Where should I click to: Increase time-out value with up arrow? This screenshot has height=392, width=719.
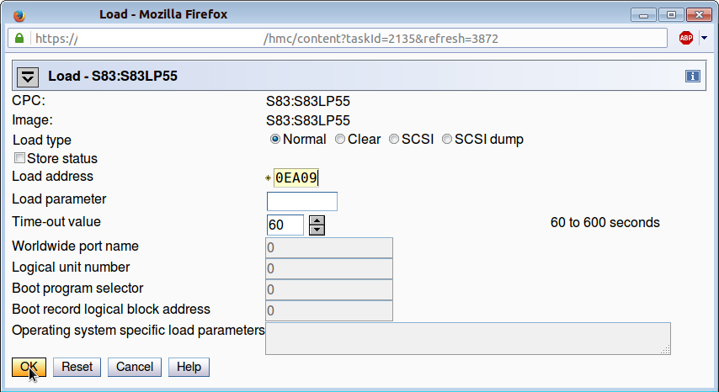click(x=317, y=220)
